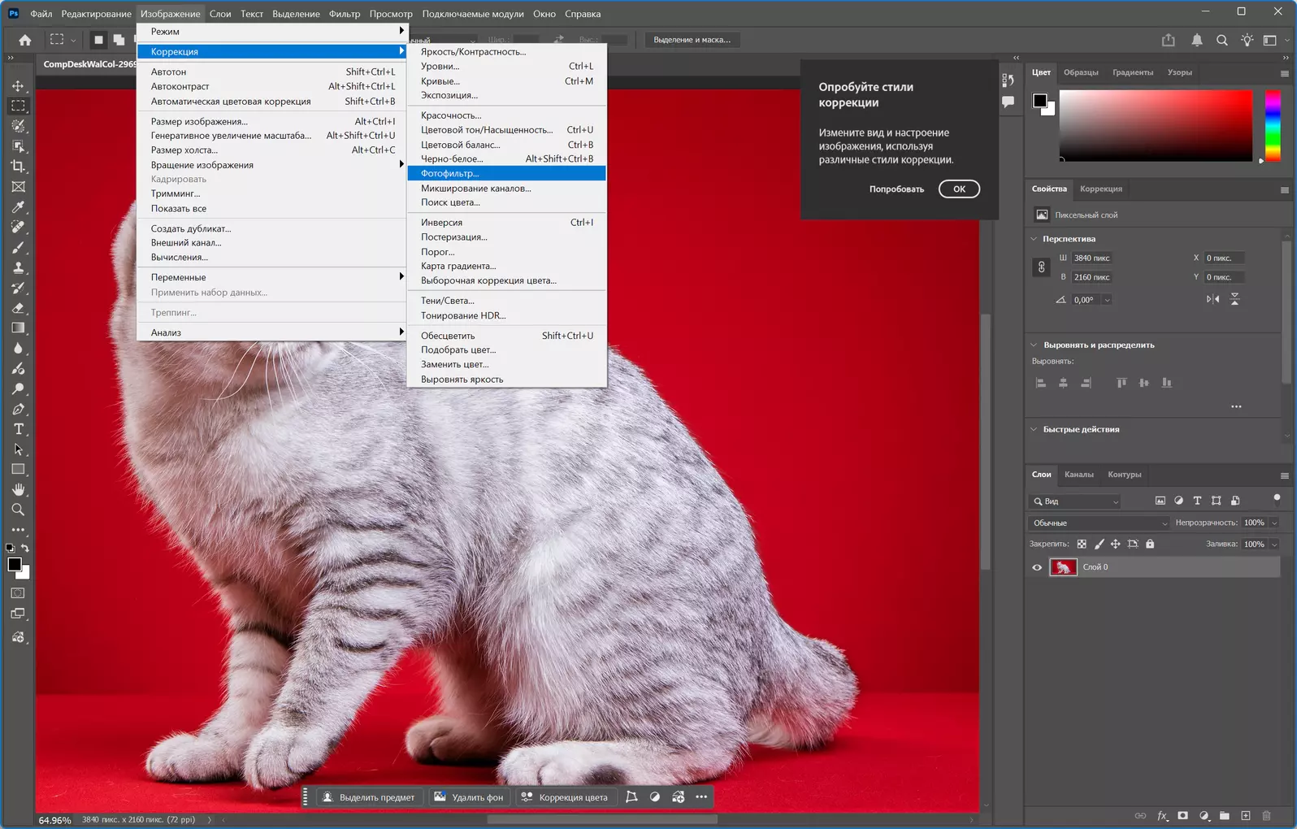Toggle lock transparent pixels for layer
The width and height of the screenshot is (1297, 829).
coord(1082,544)
